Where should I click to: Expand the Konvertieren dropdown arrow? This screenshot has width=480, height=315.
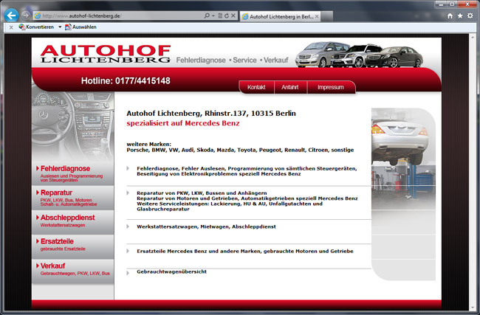point(60,27)
